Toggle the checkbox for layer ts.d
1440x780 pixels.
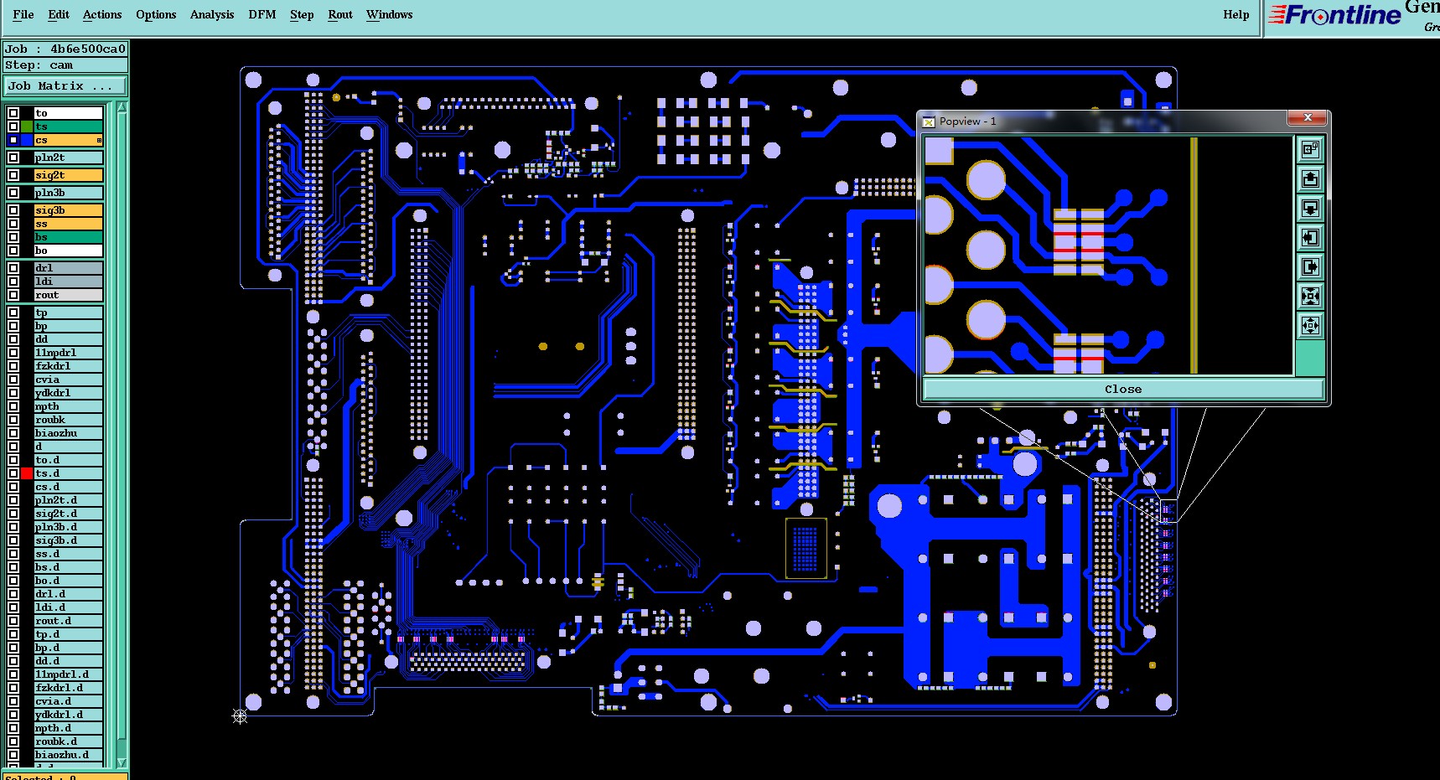pyautogui.click(x=13, y=473)
